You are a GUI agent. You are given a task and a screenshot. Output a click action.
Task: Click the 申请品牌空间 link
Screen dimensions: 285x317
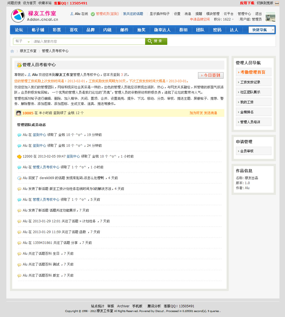[200, 19]
